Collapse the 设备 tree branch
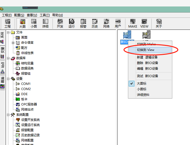This screenshot has width=190, height=145. (8, 79)
